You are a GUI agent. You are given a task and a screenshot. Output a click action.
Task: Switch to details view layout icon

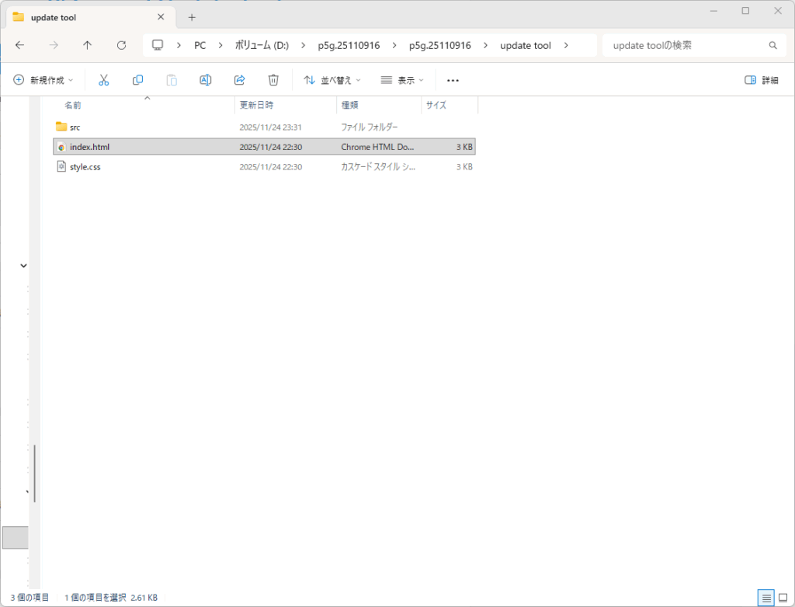(766, 598)
